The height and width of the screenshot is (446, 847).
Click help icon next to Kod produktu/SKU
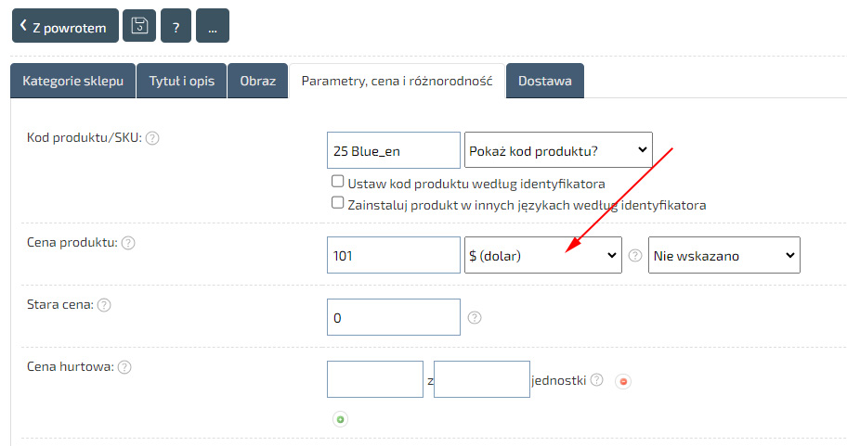coord(152,138)
